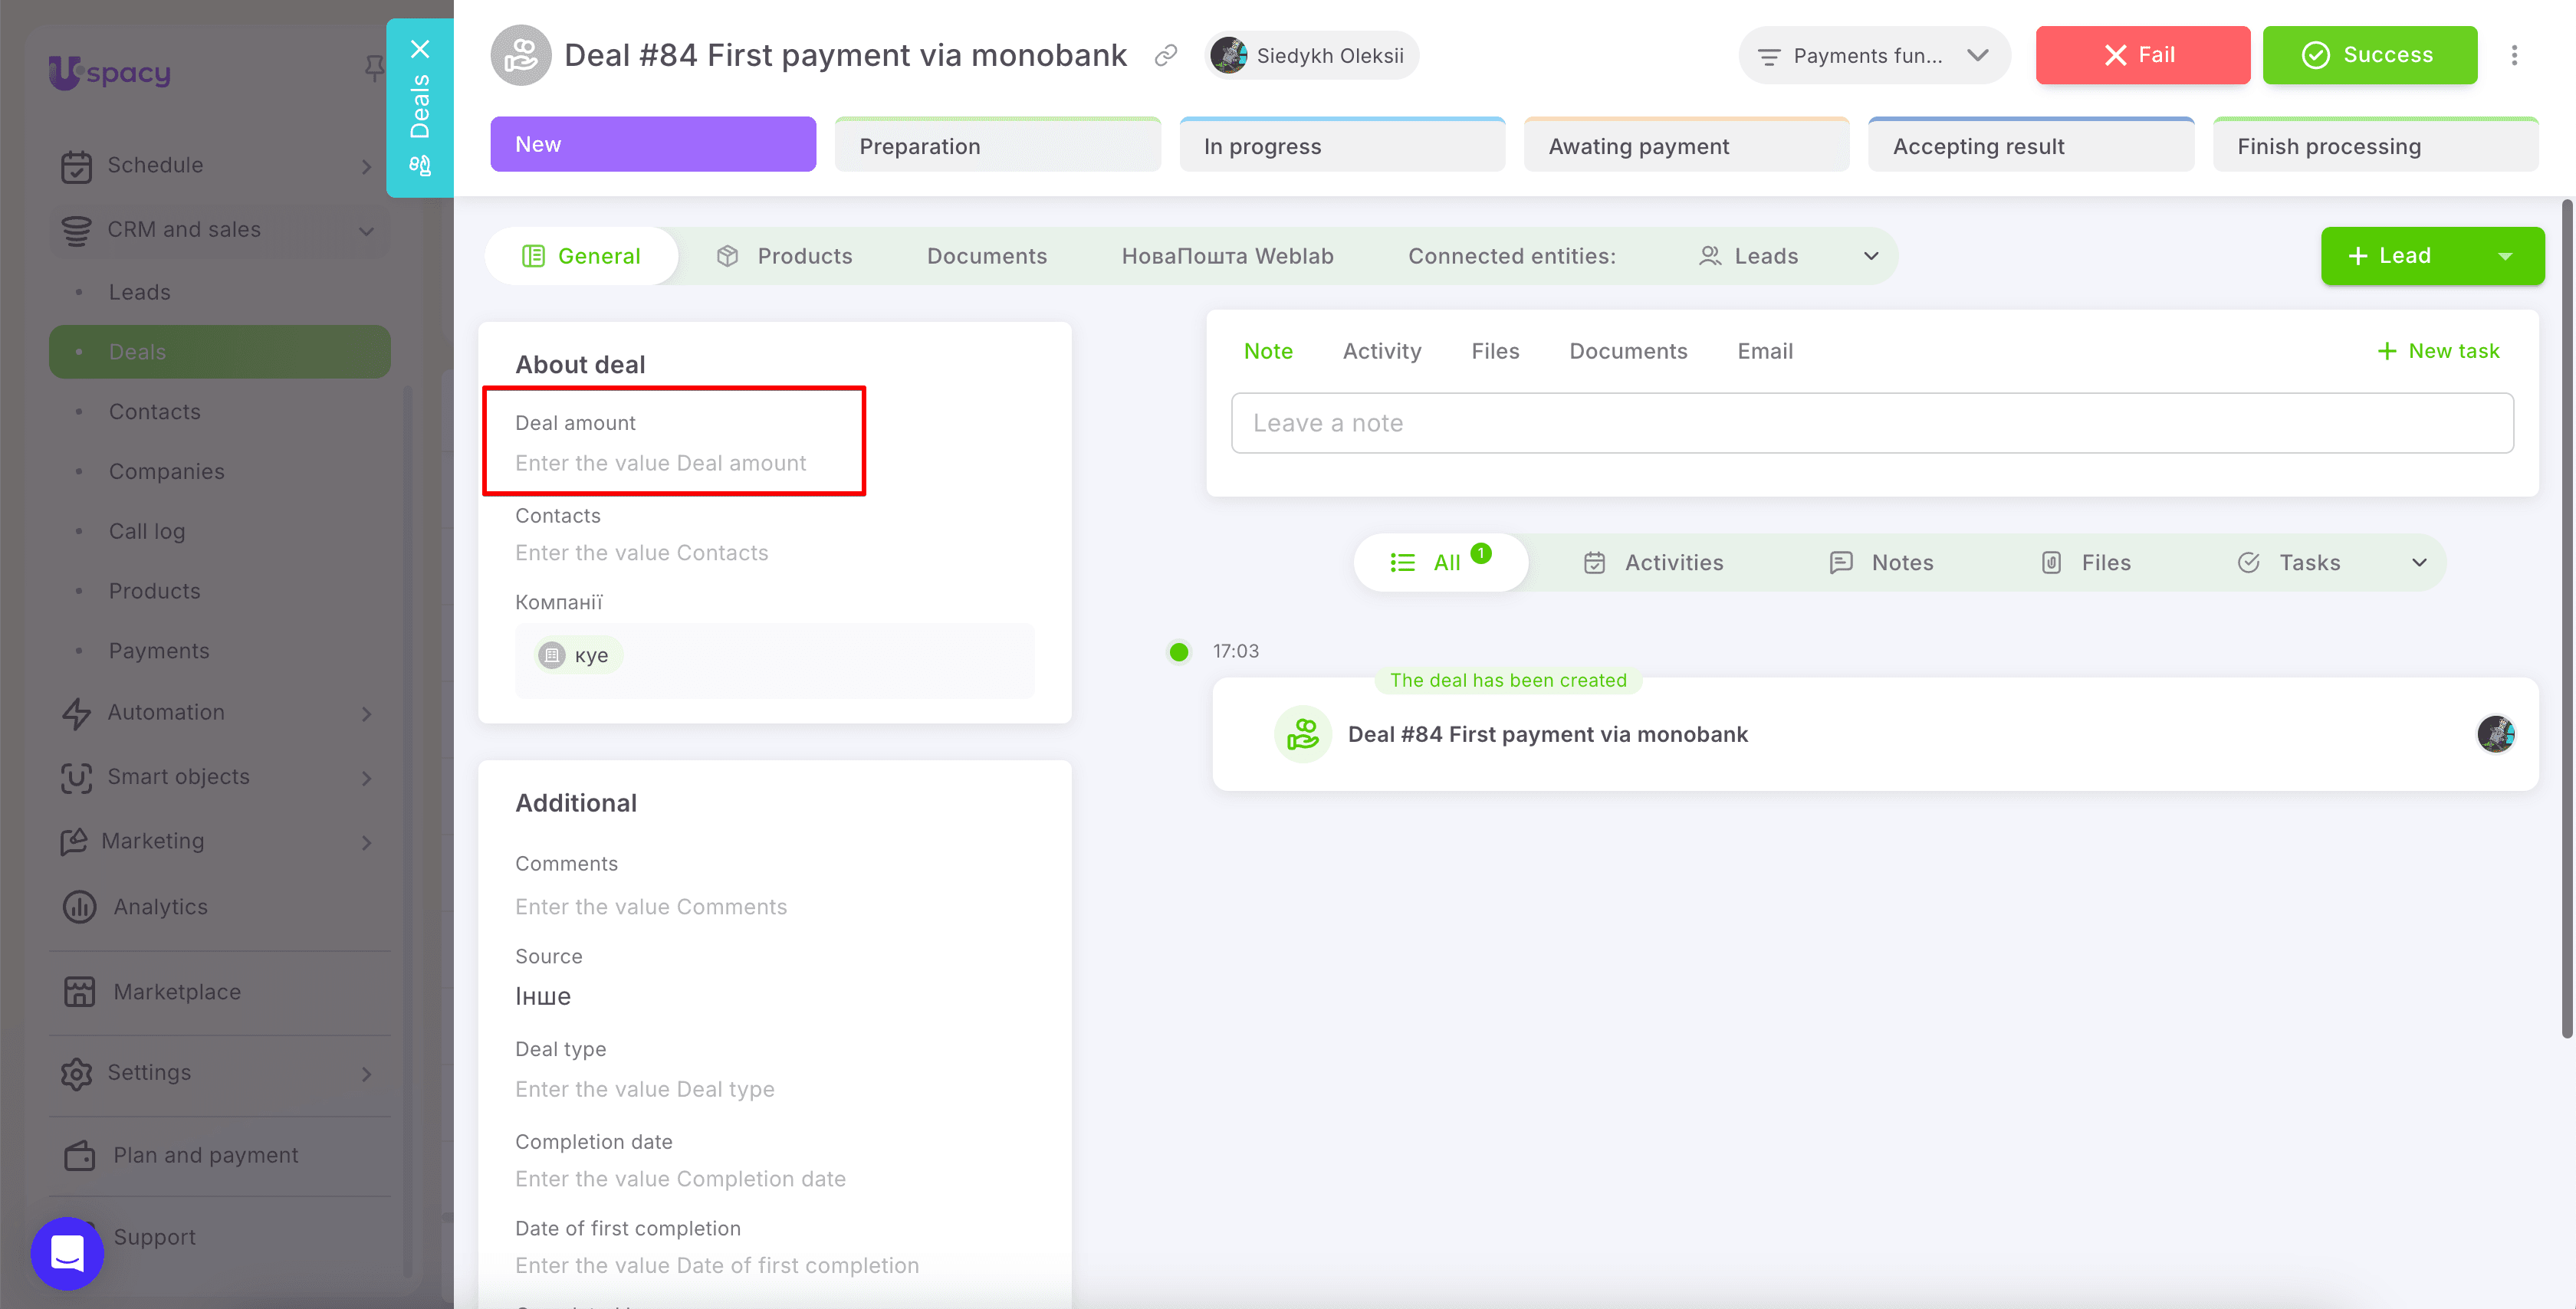Click the Leave a note field

click(x=1872, y=423)
